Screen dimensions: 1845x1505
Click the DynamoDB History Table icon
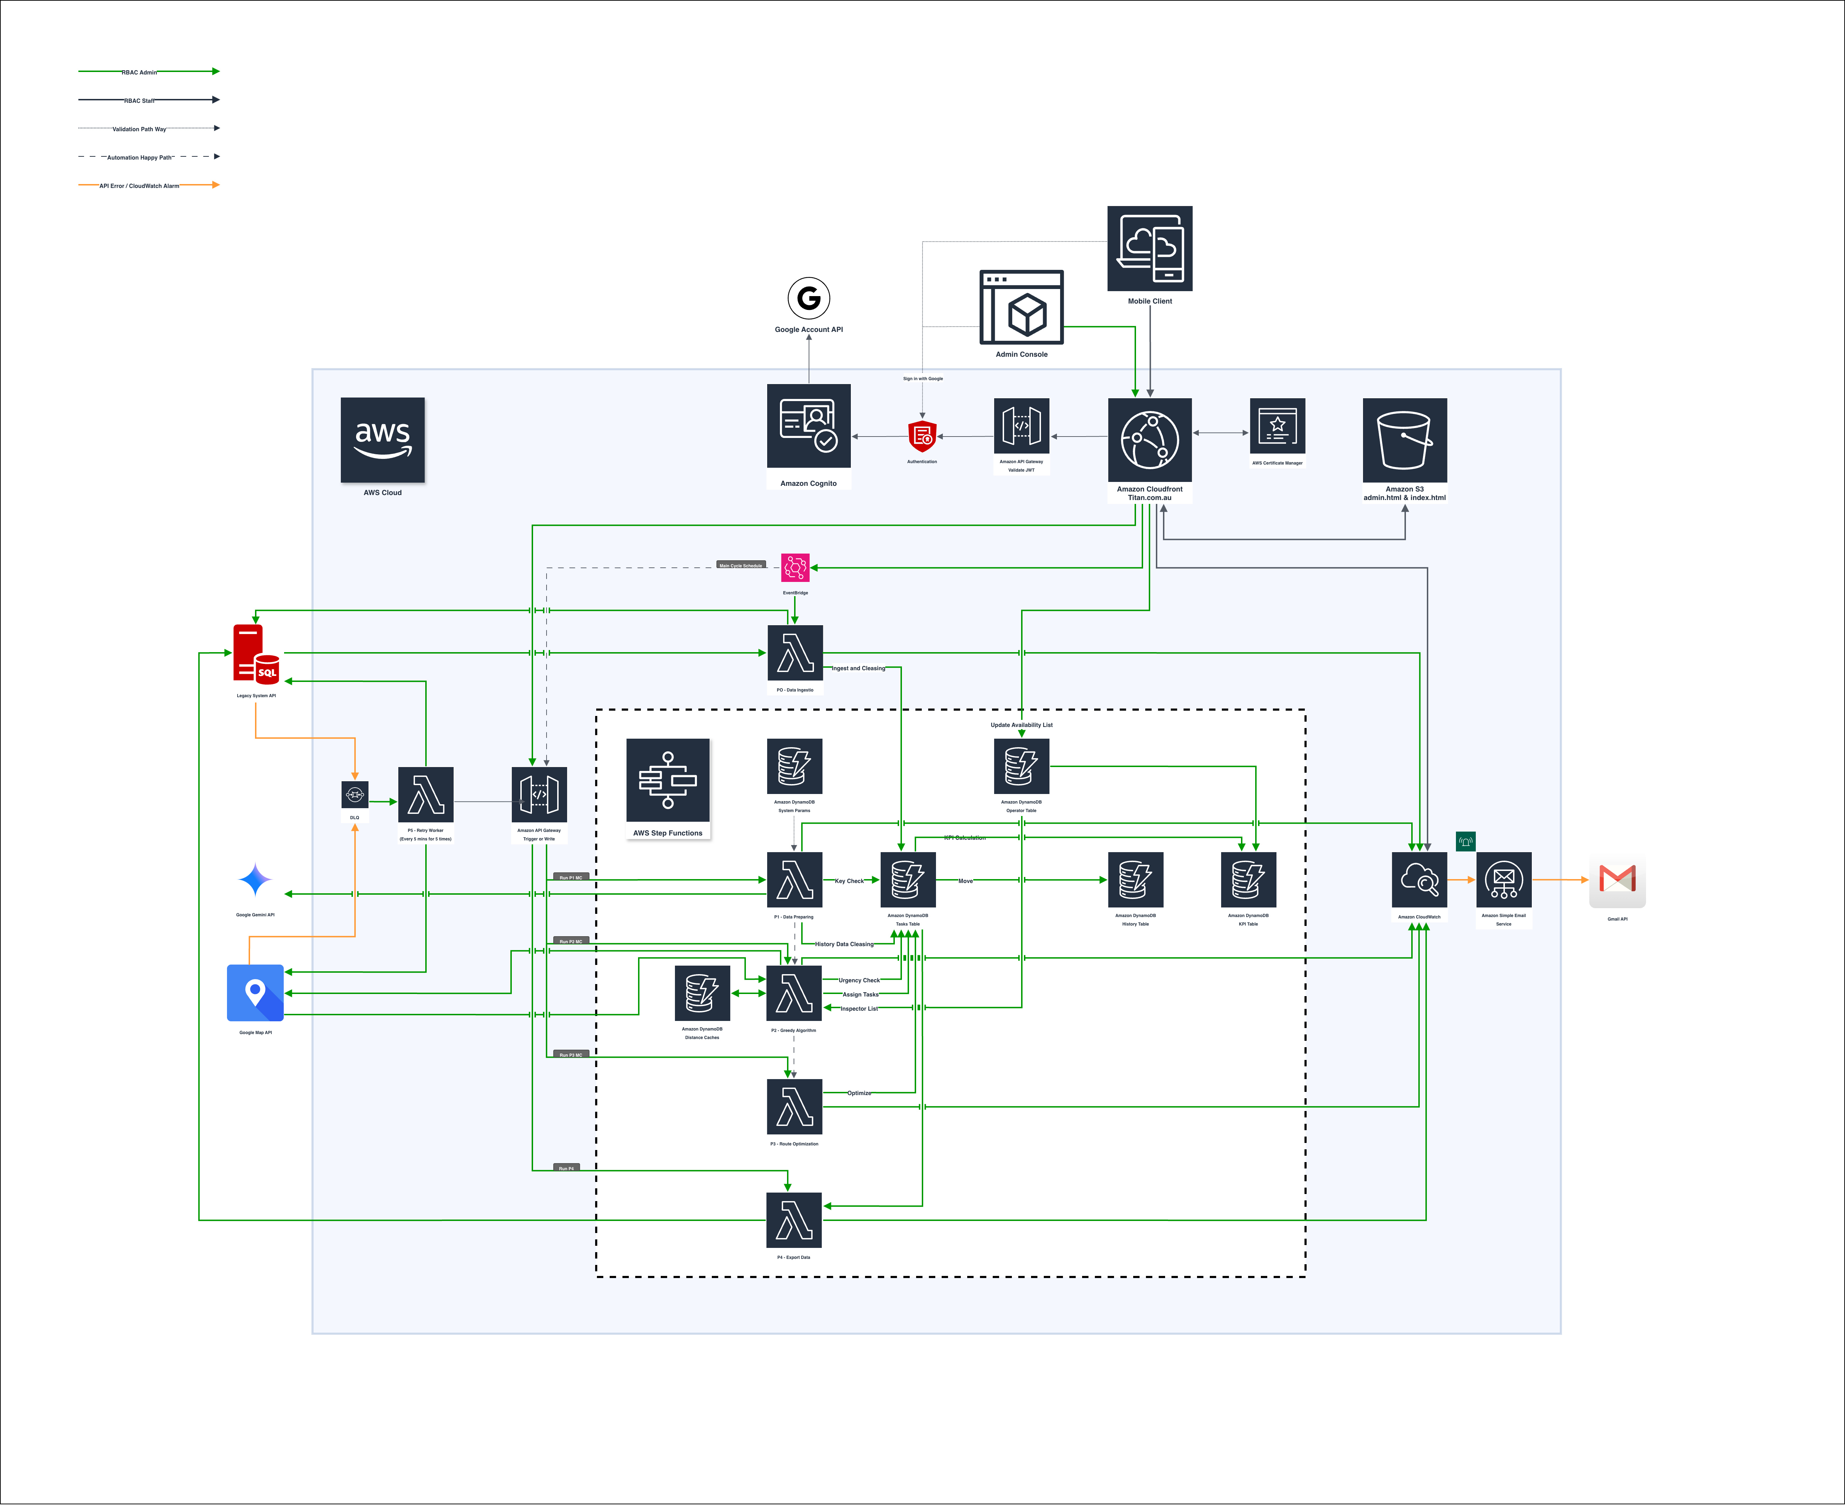1136,880
